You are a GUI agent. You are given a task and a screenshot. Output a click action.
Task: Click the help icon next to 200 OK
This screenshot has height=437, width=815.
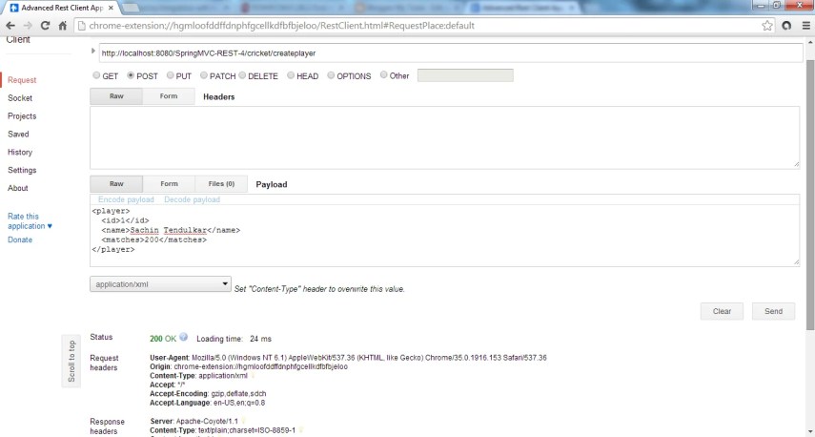coord(183,337)
